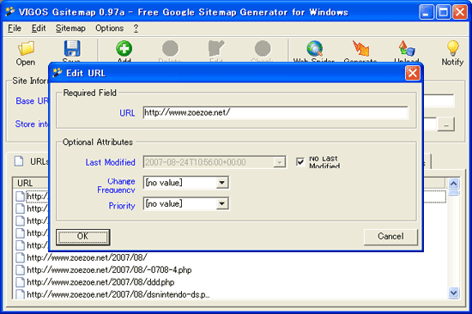Click the greyed Check toolbar icon
Image resolution: width=472 pixels, height=314 pixels.
[x=263, y=48]
